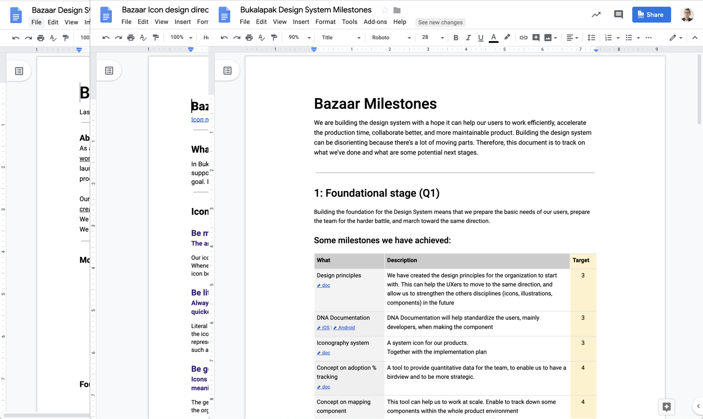
Task: Open the 90% zoom dropdown
Action: [x=300, y=37]
